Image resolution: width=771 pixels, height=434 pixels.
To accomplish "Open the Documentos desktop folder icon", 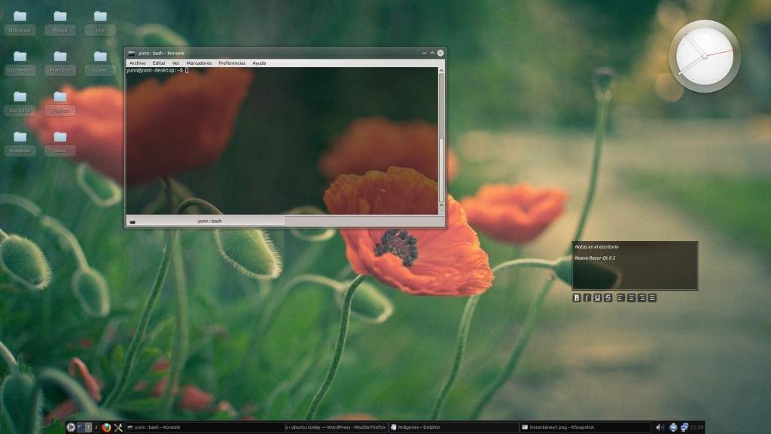I will click(20, 63).
